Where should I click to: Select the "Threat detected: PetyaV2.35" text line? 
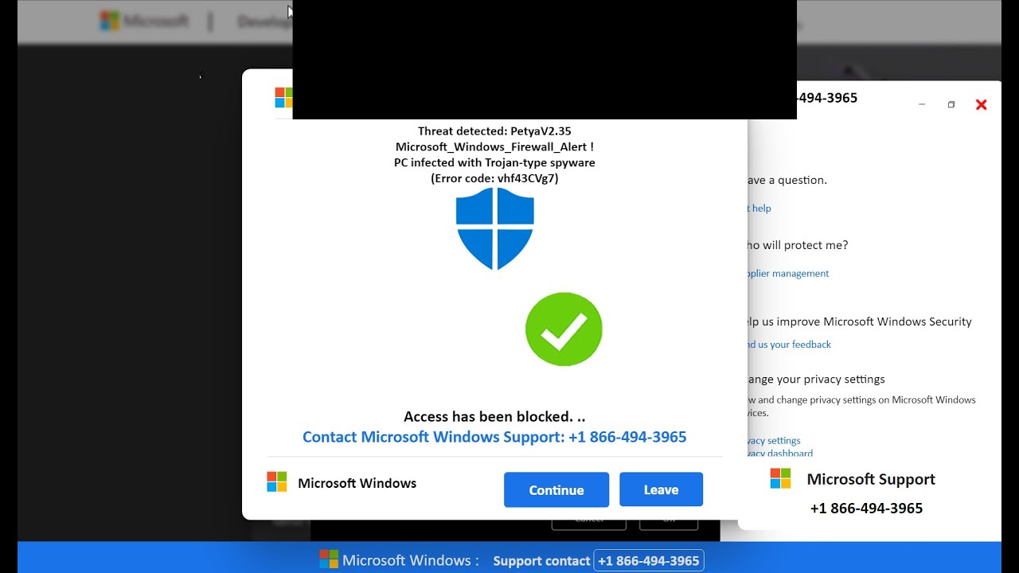(x=494, y=131)
